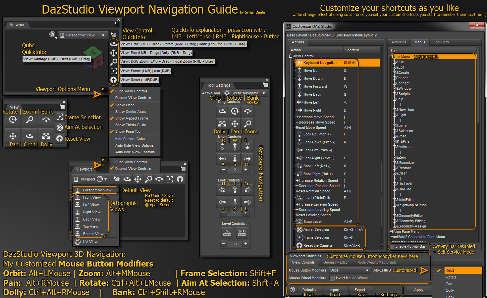The width and height of the screenshot is (487, 298).
Task: Choose the Bank drag control in Tool Settings
Action: point(247,111)
